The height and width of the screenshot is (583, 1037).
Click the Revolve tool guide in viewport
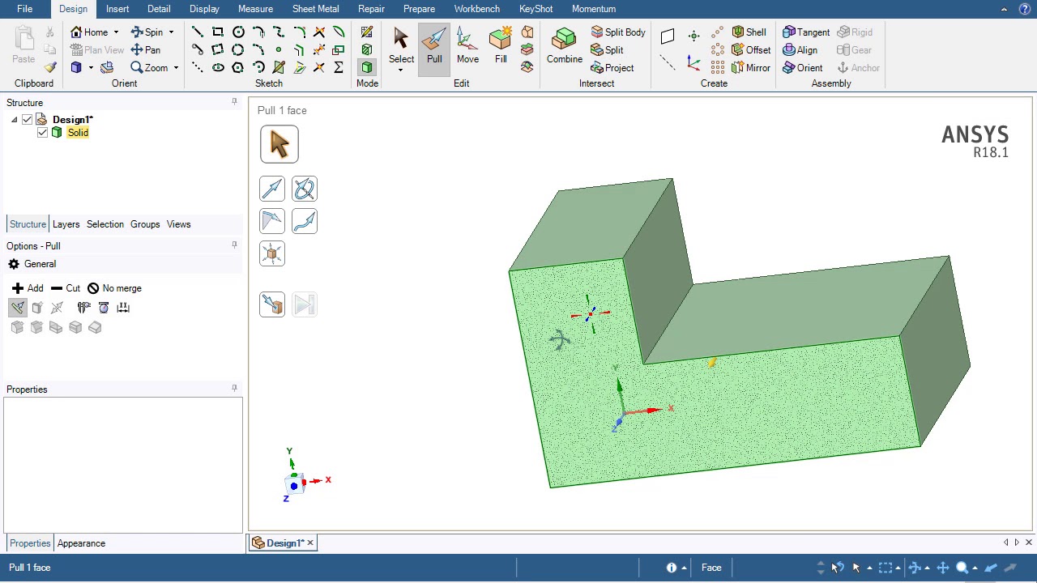[x=305, y=189]
